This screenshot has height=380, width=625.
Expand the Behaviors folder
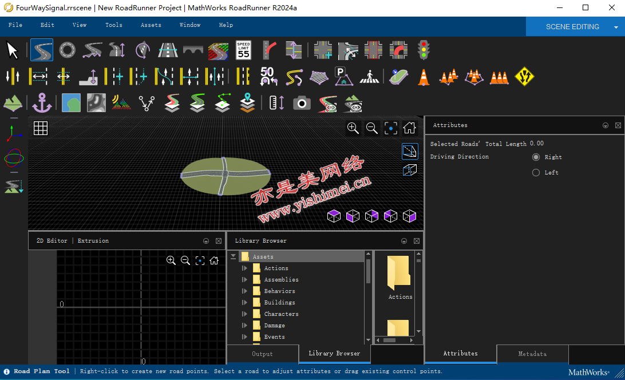pyautogui.click(x=245, y=291)
